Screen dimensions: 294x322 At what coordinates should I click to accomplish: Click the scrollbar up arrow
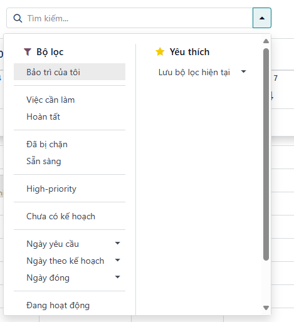pos(266,41)
